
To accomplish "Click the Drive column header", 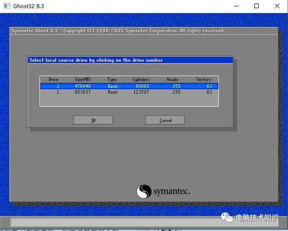I will click(53, 80).
